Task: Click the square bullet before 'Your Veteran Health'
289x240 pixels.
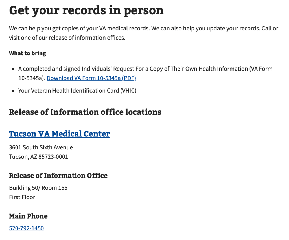Action: click(13, 91)
